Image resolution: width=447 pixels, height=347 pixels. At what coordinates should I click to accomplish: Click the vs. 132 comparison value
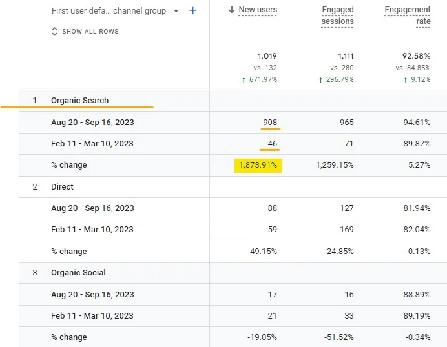click(x=265, y=68)
